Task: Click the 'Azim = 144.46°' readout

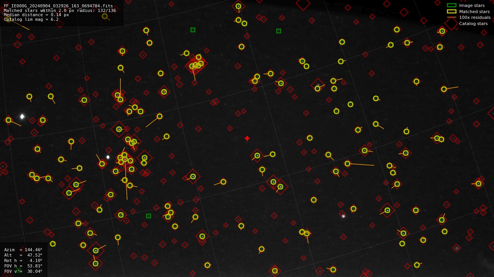Action: (x=23, y=250)
